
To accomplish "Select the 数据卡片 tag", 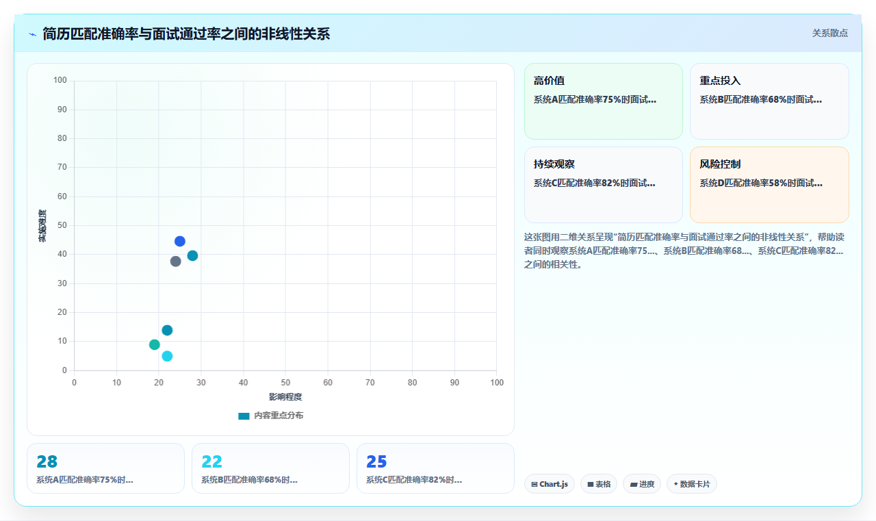I will coord(692,484).
